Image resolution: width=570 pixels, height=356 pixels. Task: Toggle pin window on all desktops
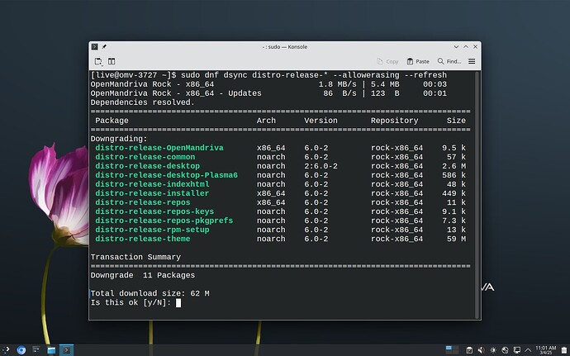point(105,47)
